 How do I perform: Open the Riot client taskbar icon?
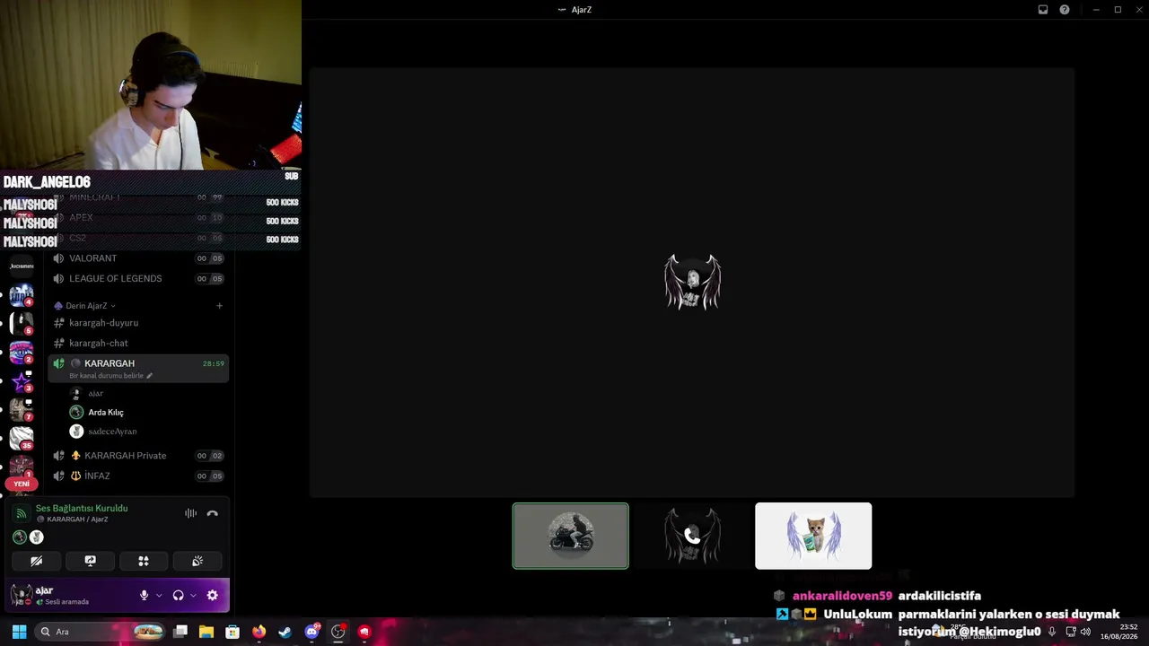[364, 632]
